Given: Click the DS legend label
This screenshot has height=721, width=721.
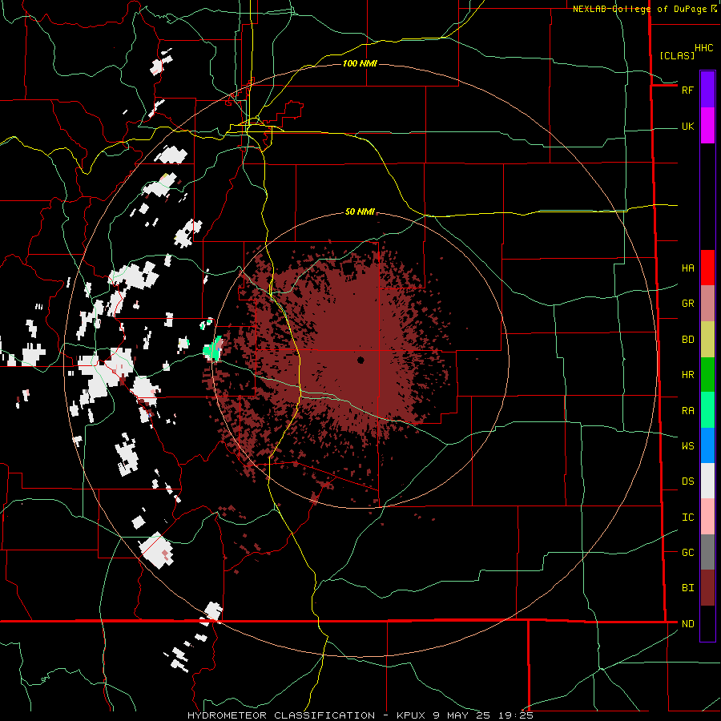Looking at the screenshot, I should [687, 481].
